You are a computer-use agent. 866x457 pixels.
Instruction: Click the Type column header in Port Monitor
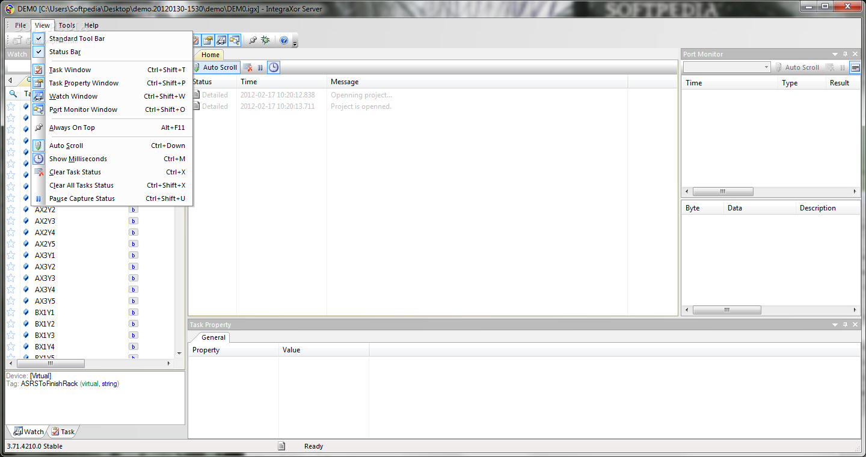(x=802, y=83)
